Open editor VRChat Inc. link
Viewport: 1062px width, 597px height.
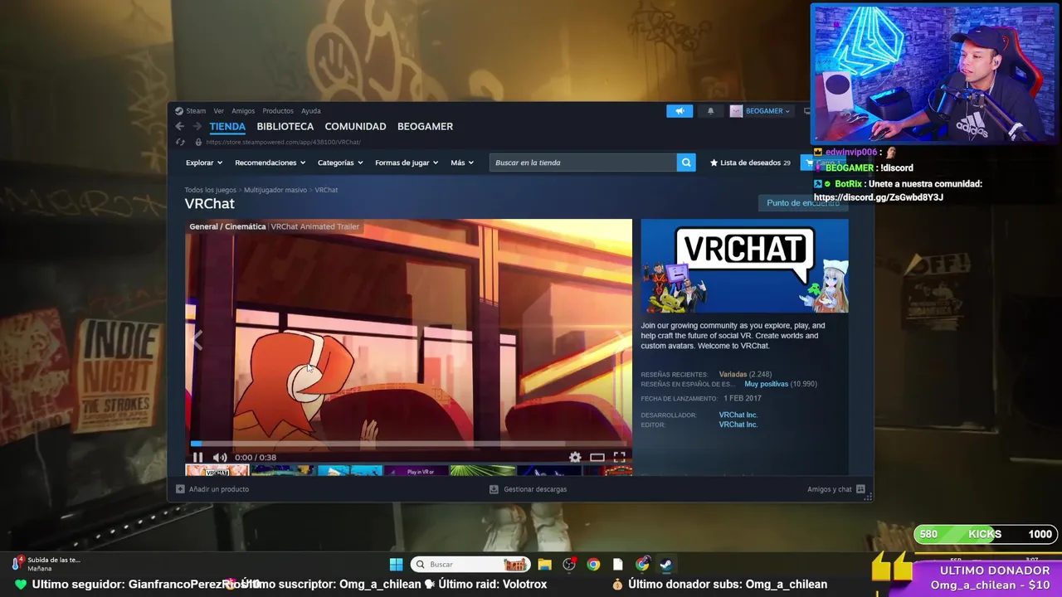(738, 425)
